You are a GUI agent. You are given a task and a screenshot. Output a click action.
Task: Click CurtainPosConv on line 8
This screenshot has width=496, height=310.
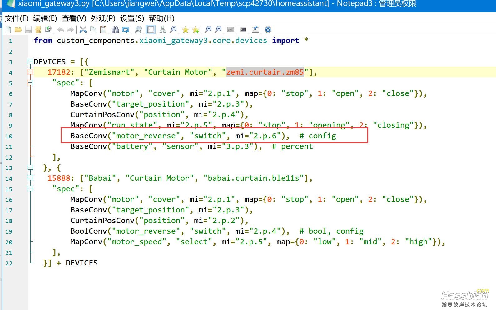point(102,115)
